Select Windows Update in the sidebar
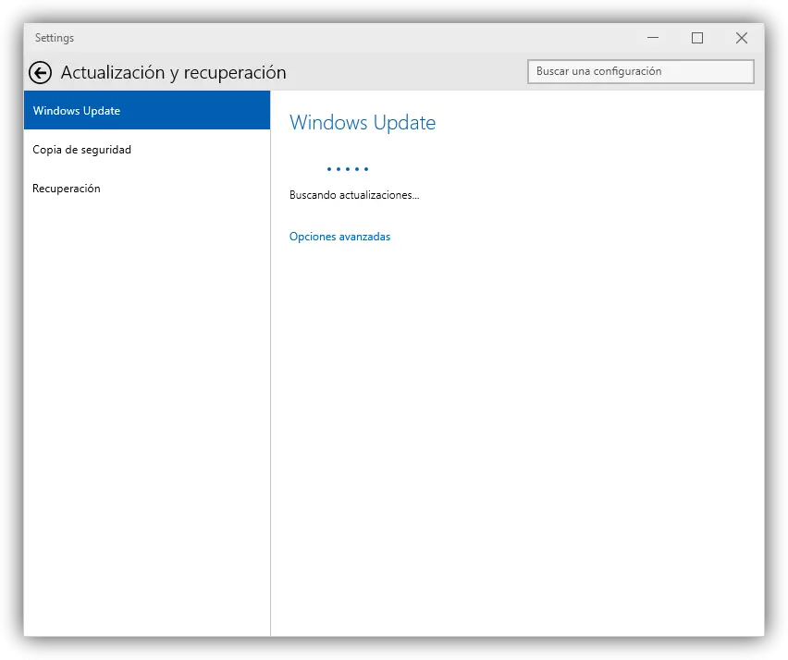This screenshot has height=660, width=788. 147,110
